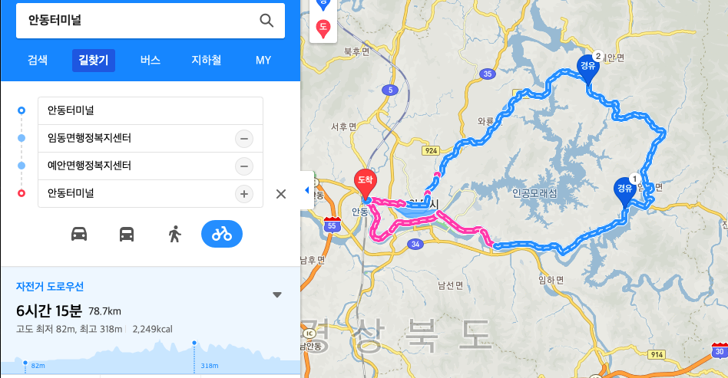This screenshot has width=728, height=378.
Task: Remove 예안면행정복지센터 waypoint with minus button
Action: tap(244, 166)
